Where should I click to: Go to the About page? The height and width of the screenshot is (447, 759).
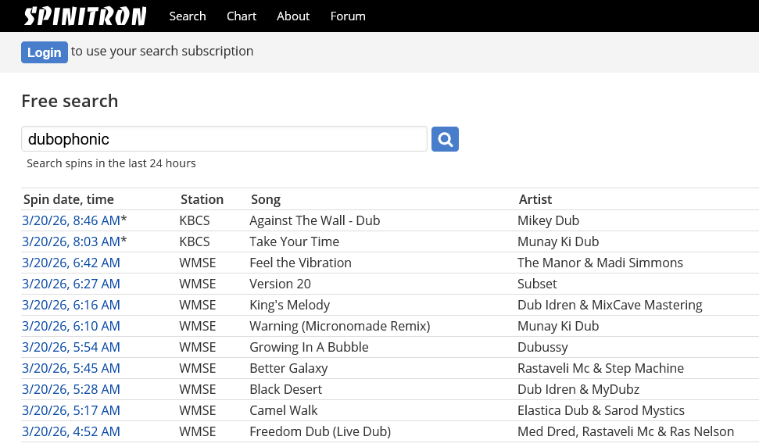pos(293,16)
